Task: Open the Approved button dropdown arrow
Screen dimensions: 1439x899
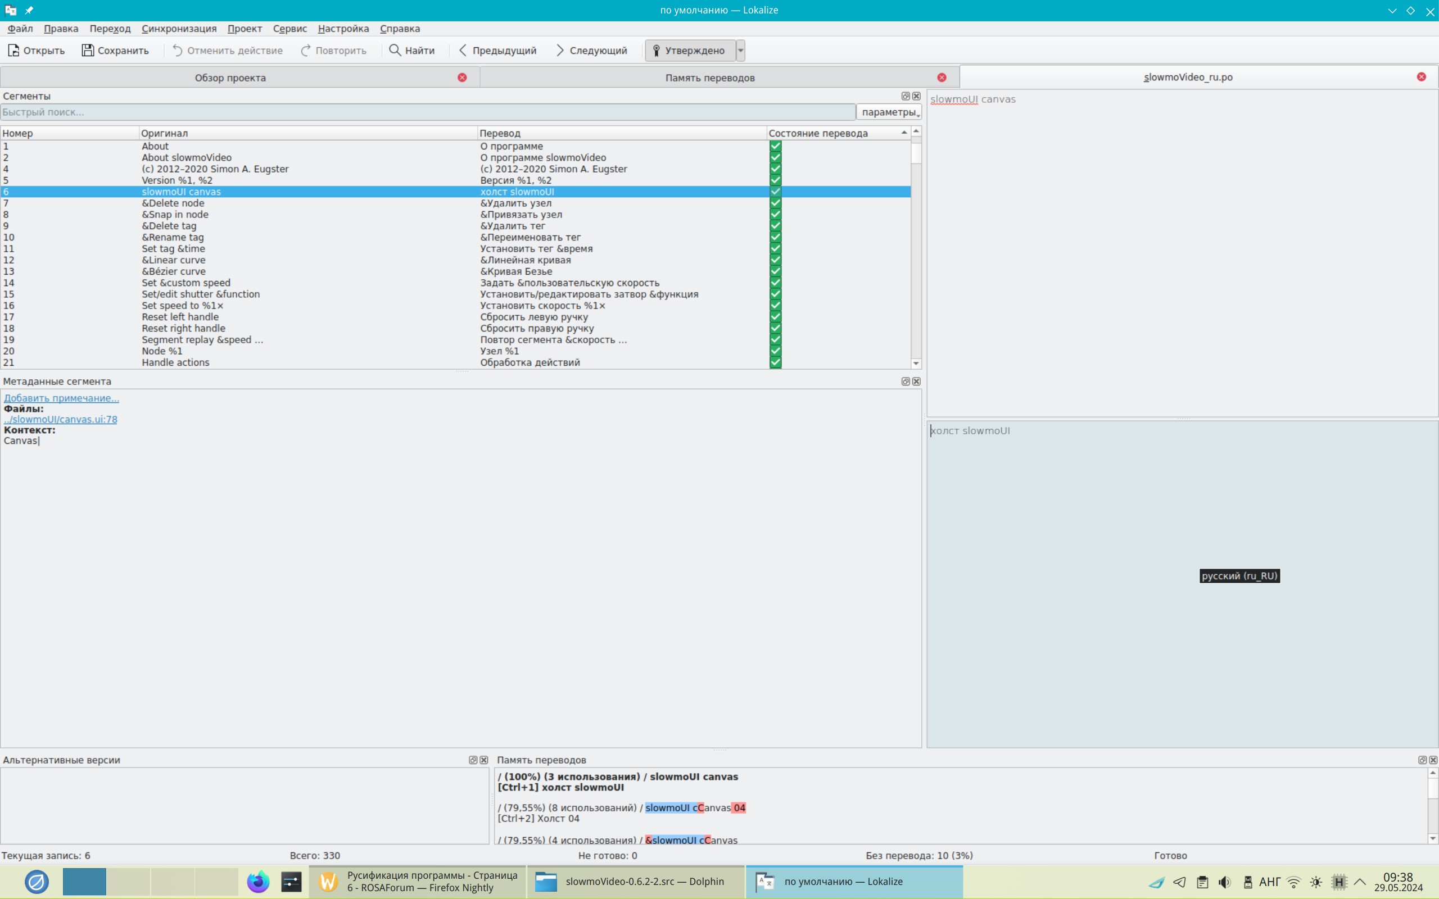Action: coord(740,51)
